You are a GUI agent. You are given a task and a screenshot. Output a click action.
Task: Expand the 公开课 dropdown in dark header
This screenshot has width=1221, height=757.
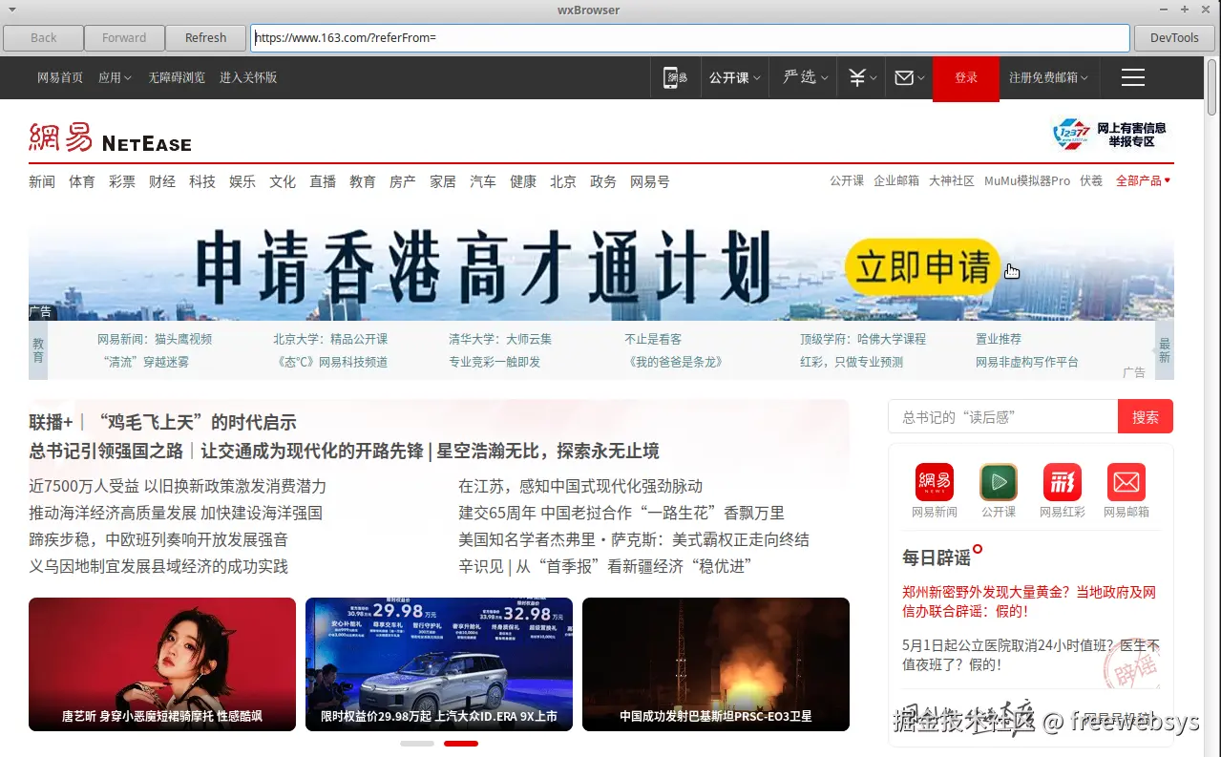coord(735,78)
